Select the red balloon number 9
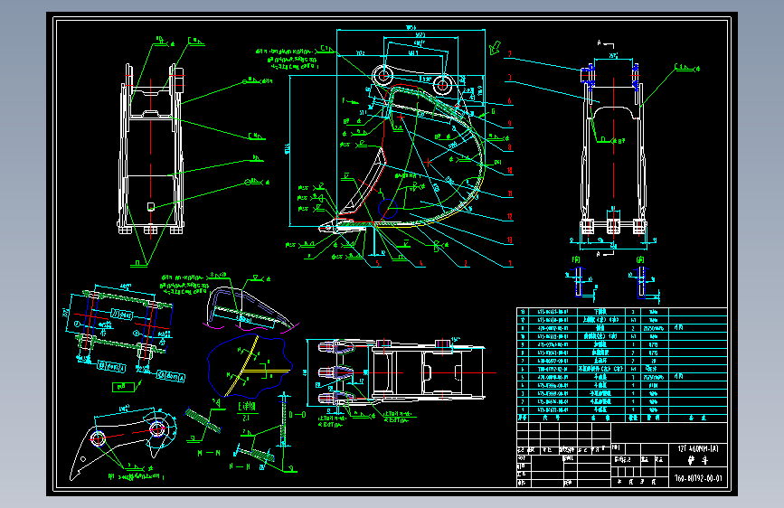Image resolution: width=784 pixels, height=508 pixels. 509,124
